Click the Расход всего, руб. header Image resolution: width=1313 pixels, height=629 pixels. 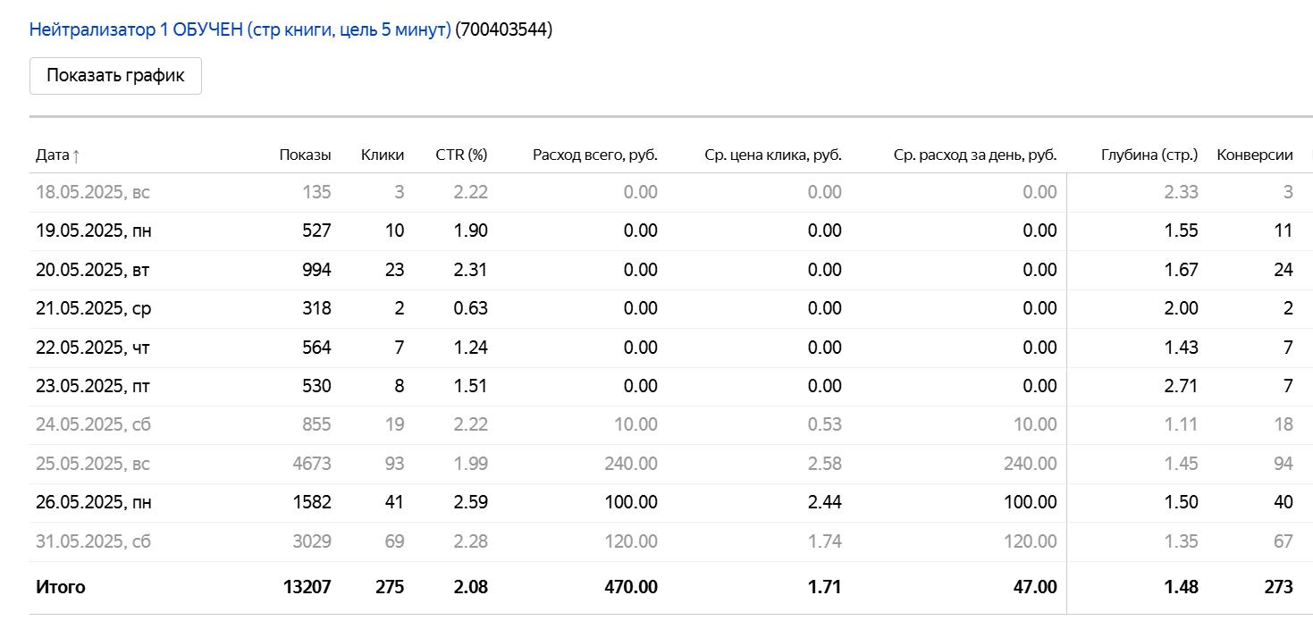[594, 155]
